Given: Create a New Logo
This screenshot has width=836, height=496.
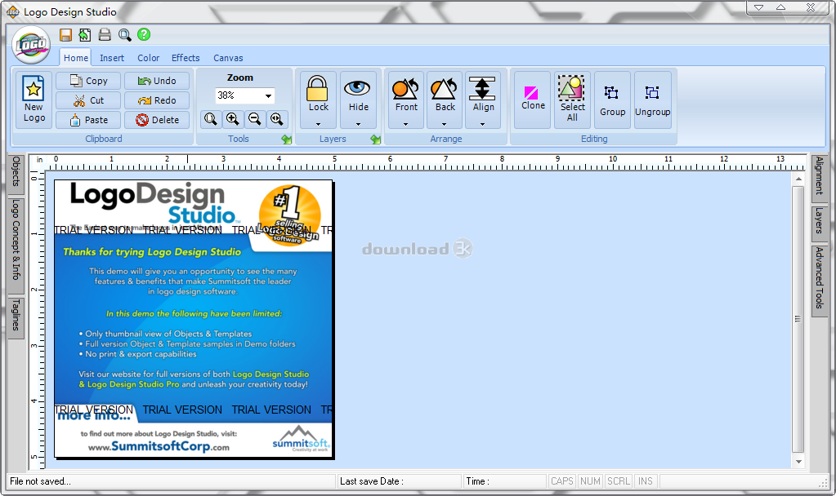Looking at the screenshot, I should 34,100.
